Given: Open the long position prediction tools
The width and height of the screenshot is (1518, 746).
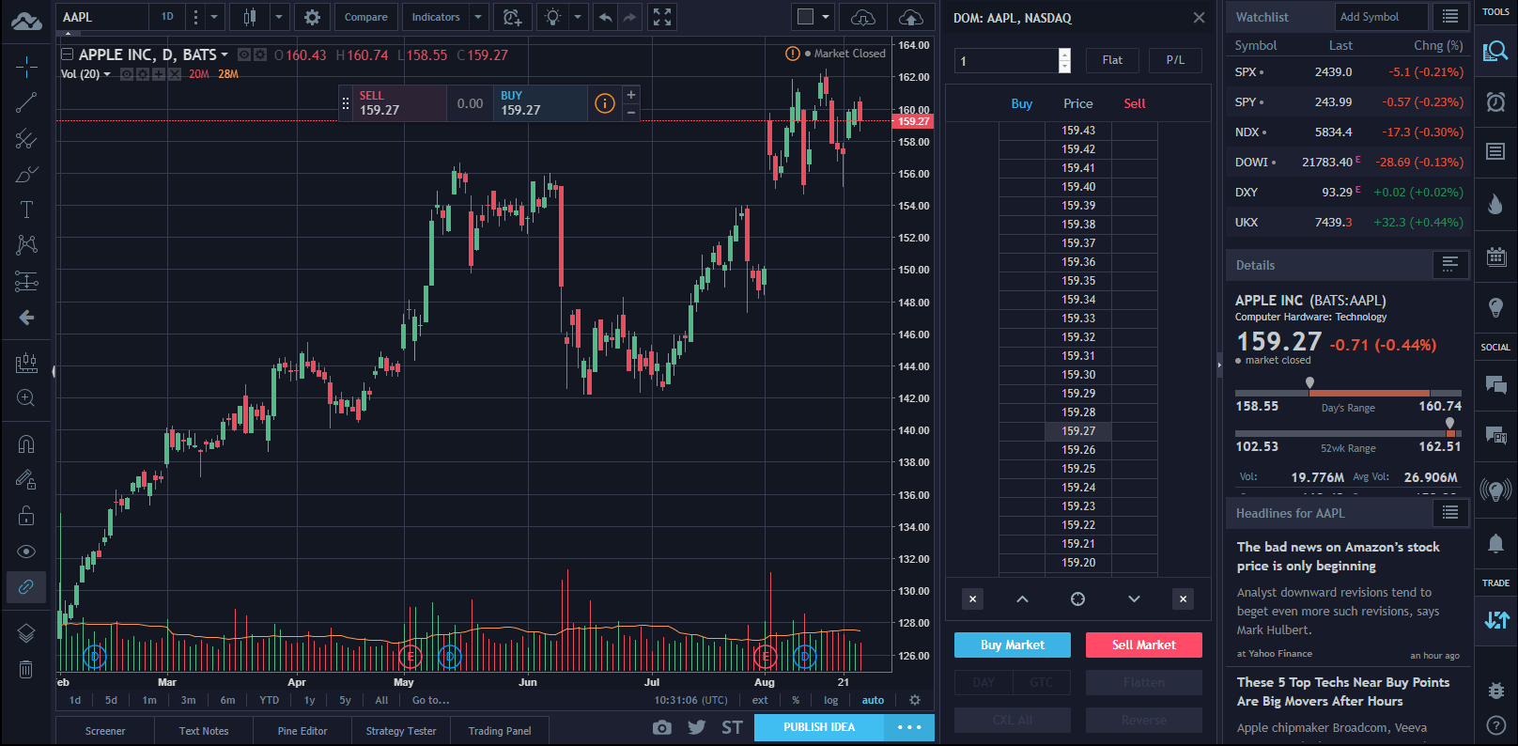Looking at the screenshot, I should (x=26, y=281).
